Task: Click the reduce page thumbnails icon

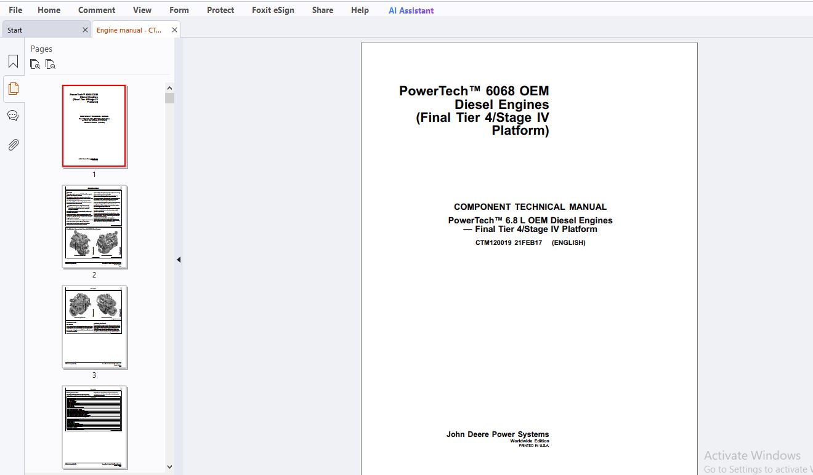Action: tap(51, 64)
